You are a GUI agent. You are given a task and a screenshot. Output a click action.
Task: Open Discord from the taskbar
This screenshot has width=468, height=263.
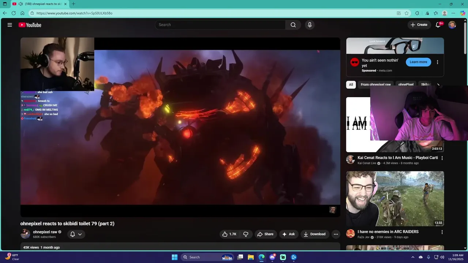tap(272, 257)
